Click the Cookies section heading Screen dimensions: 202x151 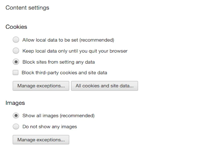pos(16,27)
